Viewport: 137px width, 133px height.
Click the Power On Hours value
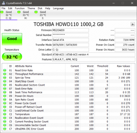125,50
